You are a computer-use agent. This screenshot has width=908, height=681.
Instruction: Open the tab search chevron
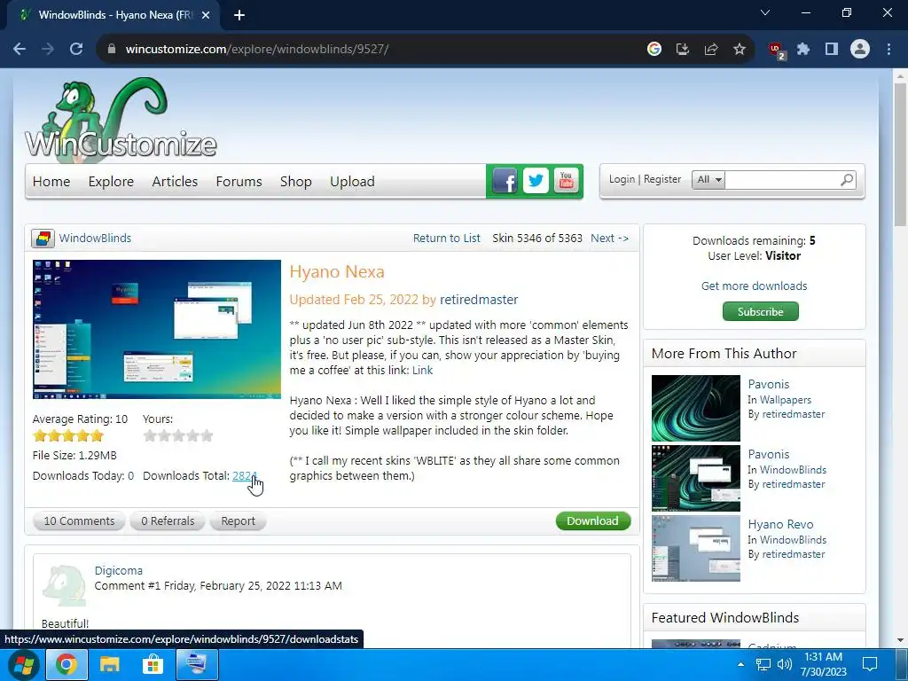[x=765, y=12]
